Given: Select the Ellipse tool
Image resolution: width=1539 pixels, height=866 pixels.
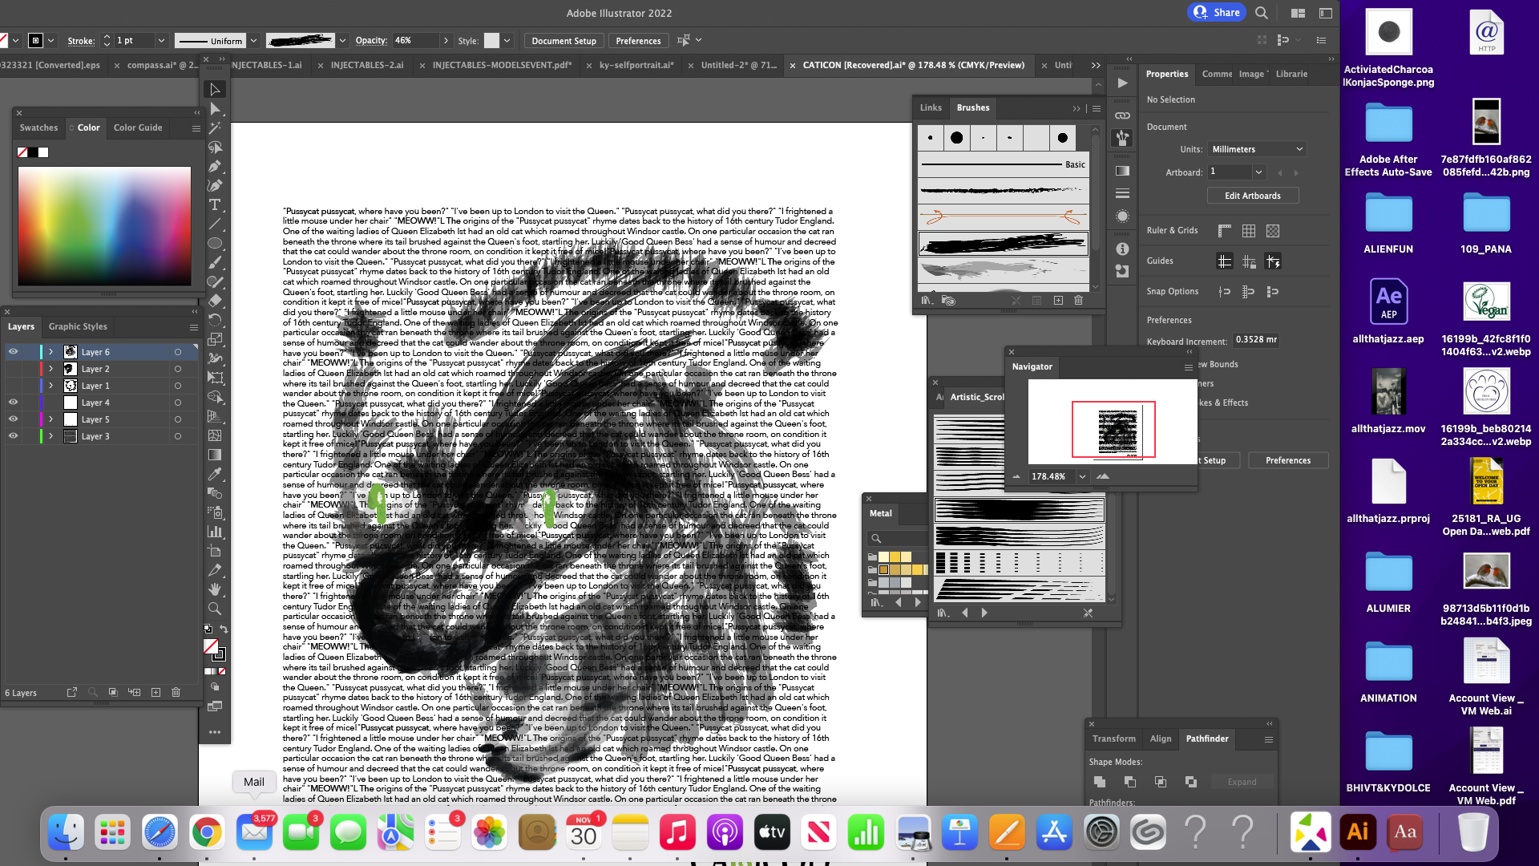Looking at the screenshot, I should pos(215,243).
